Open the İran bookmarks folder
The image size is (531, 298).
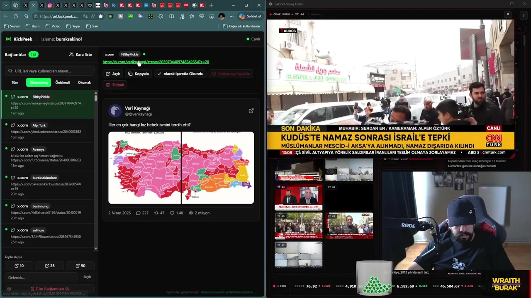92,26
